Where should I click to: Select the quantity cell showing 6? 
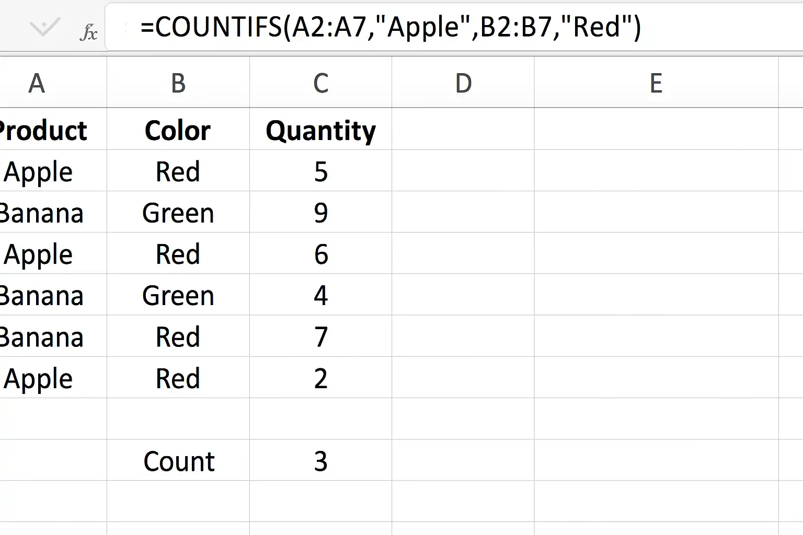(320, 253)
